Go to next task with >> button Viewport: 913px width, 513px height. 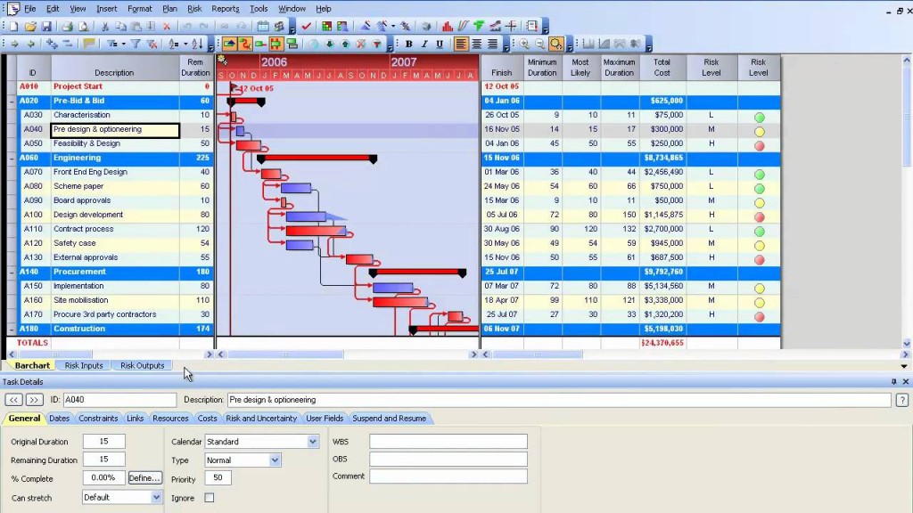[x=35, y=400]
